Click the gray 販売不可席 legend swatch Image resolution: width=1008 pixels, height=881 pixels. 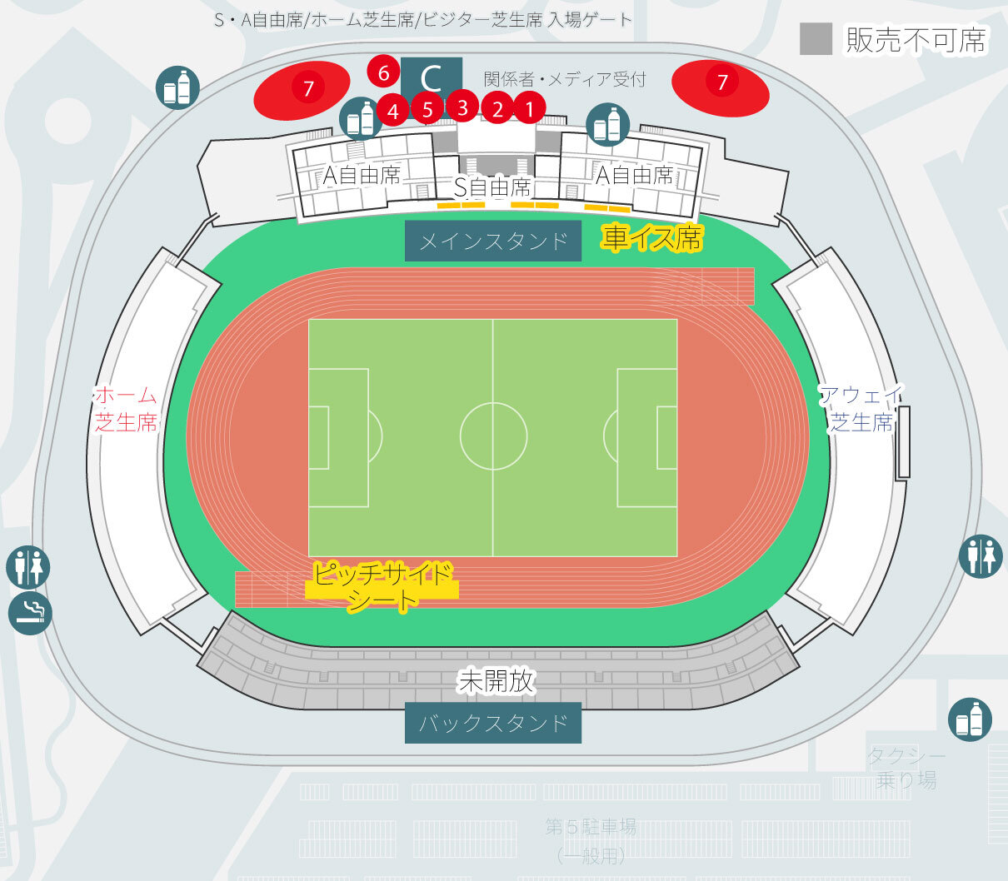pos(816,39)
